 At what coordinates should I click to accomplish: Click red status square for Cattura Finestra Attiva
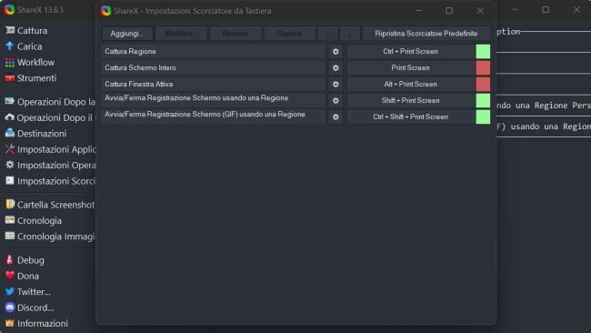click(x=483, y=84)
